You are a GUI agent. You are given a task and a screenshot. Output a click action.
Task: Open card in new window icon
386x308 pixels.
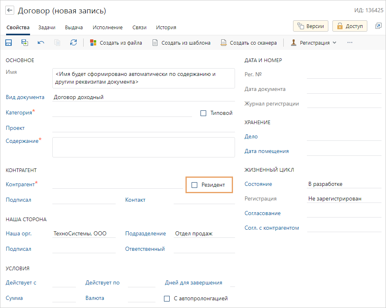click(x=378, y=26)
